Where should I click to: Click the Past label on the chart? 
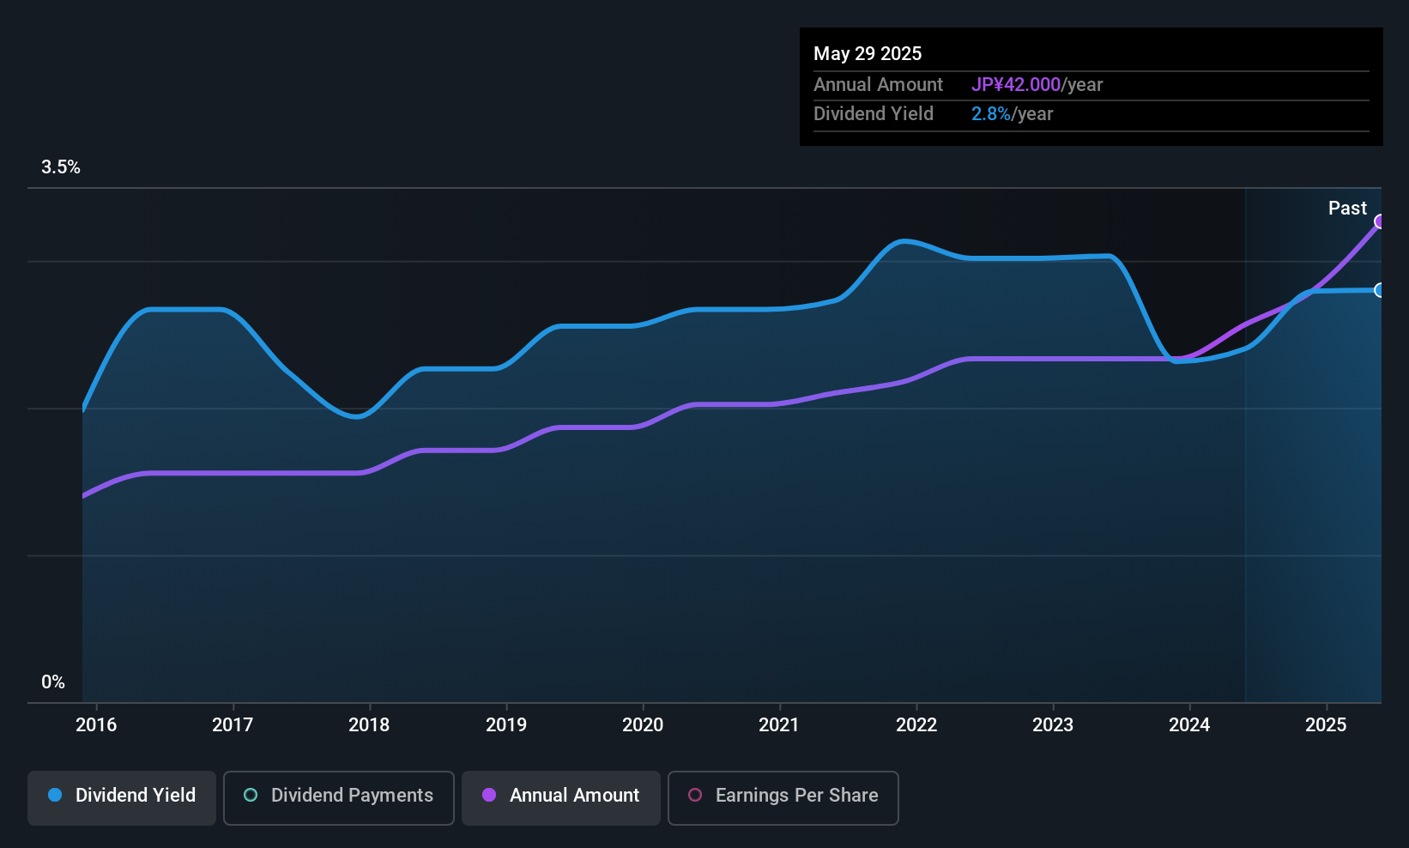click(1346, 209)
